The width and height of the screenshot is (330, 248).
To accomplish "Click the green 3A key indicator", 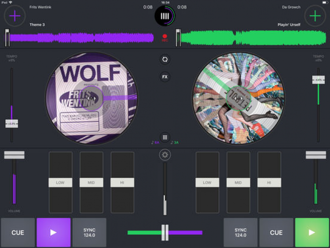I will 175,143.
